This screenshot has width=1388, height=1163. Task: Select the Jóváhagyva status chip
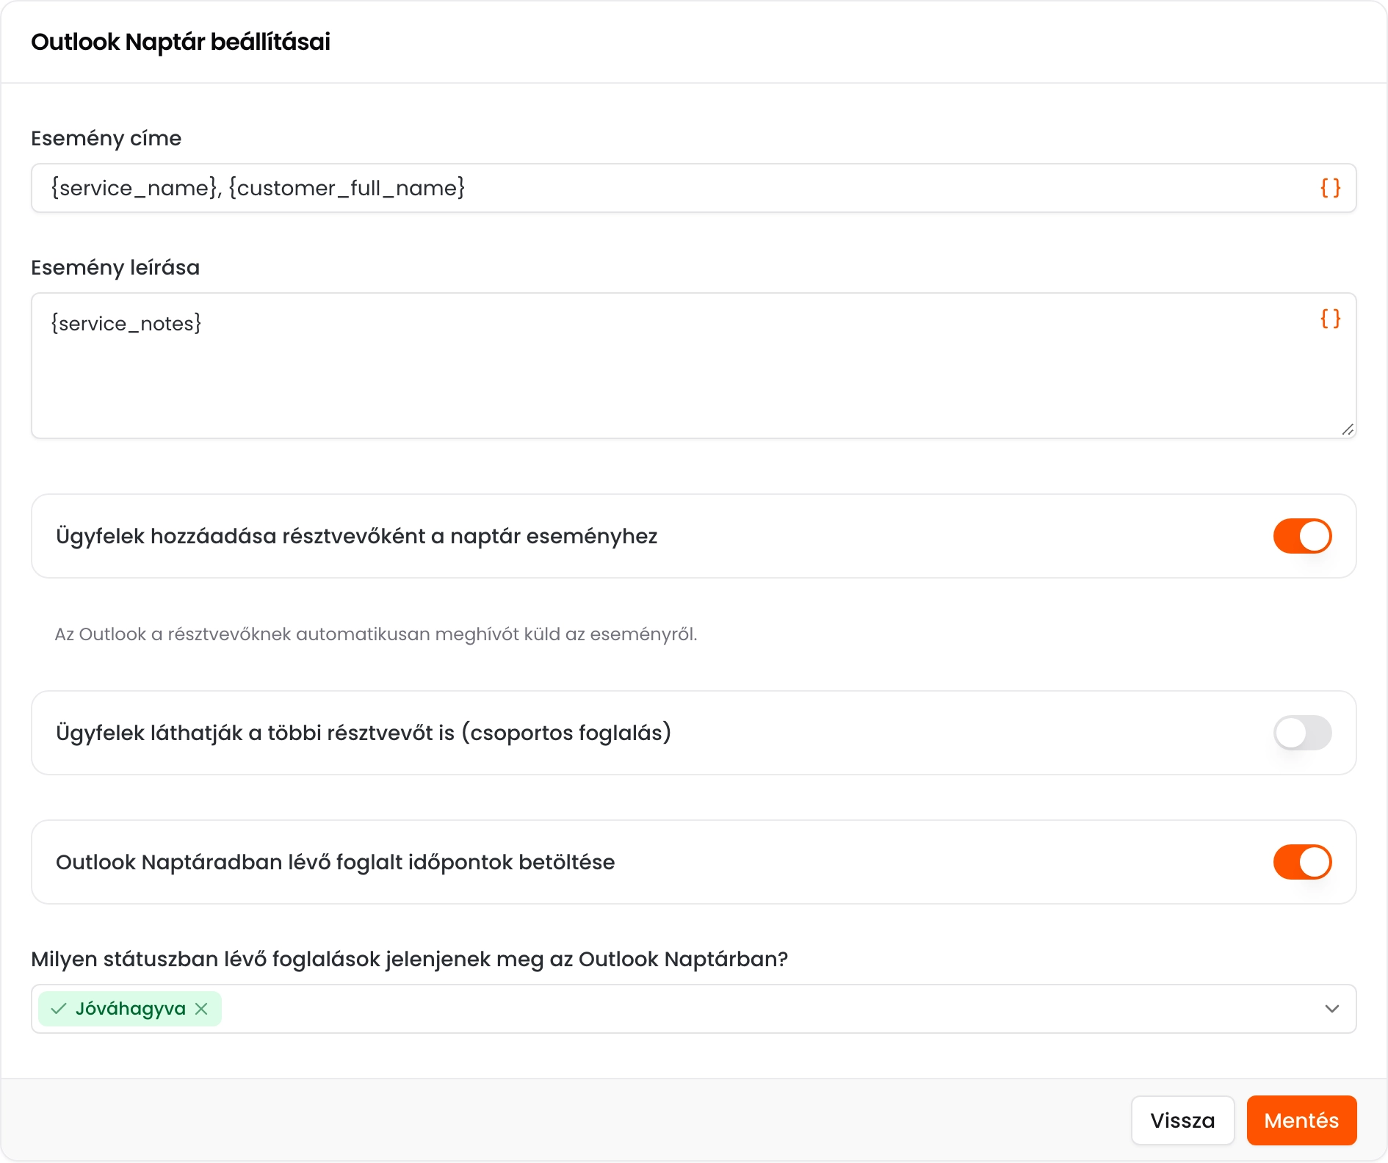click(130, 1009)
